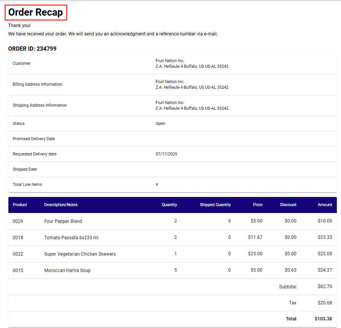Click product code 0029

18,221
